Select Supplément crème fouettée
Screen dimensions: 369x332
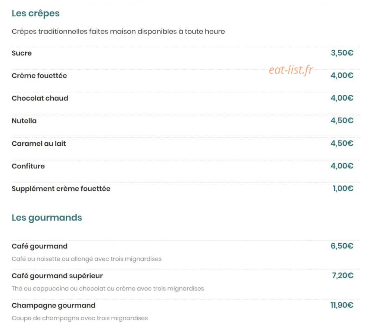coord(61,189)
